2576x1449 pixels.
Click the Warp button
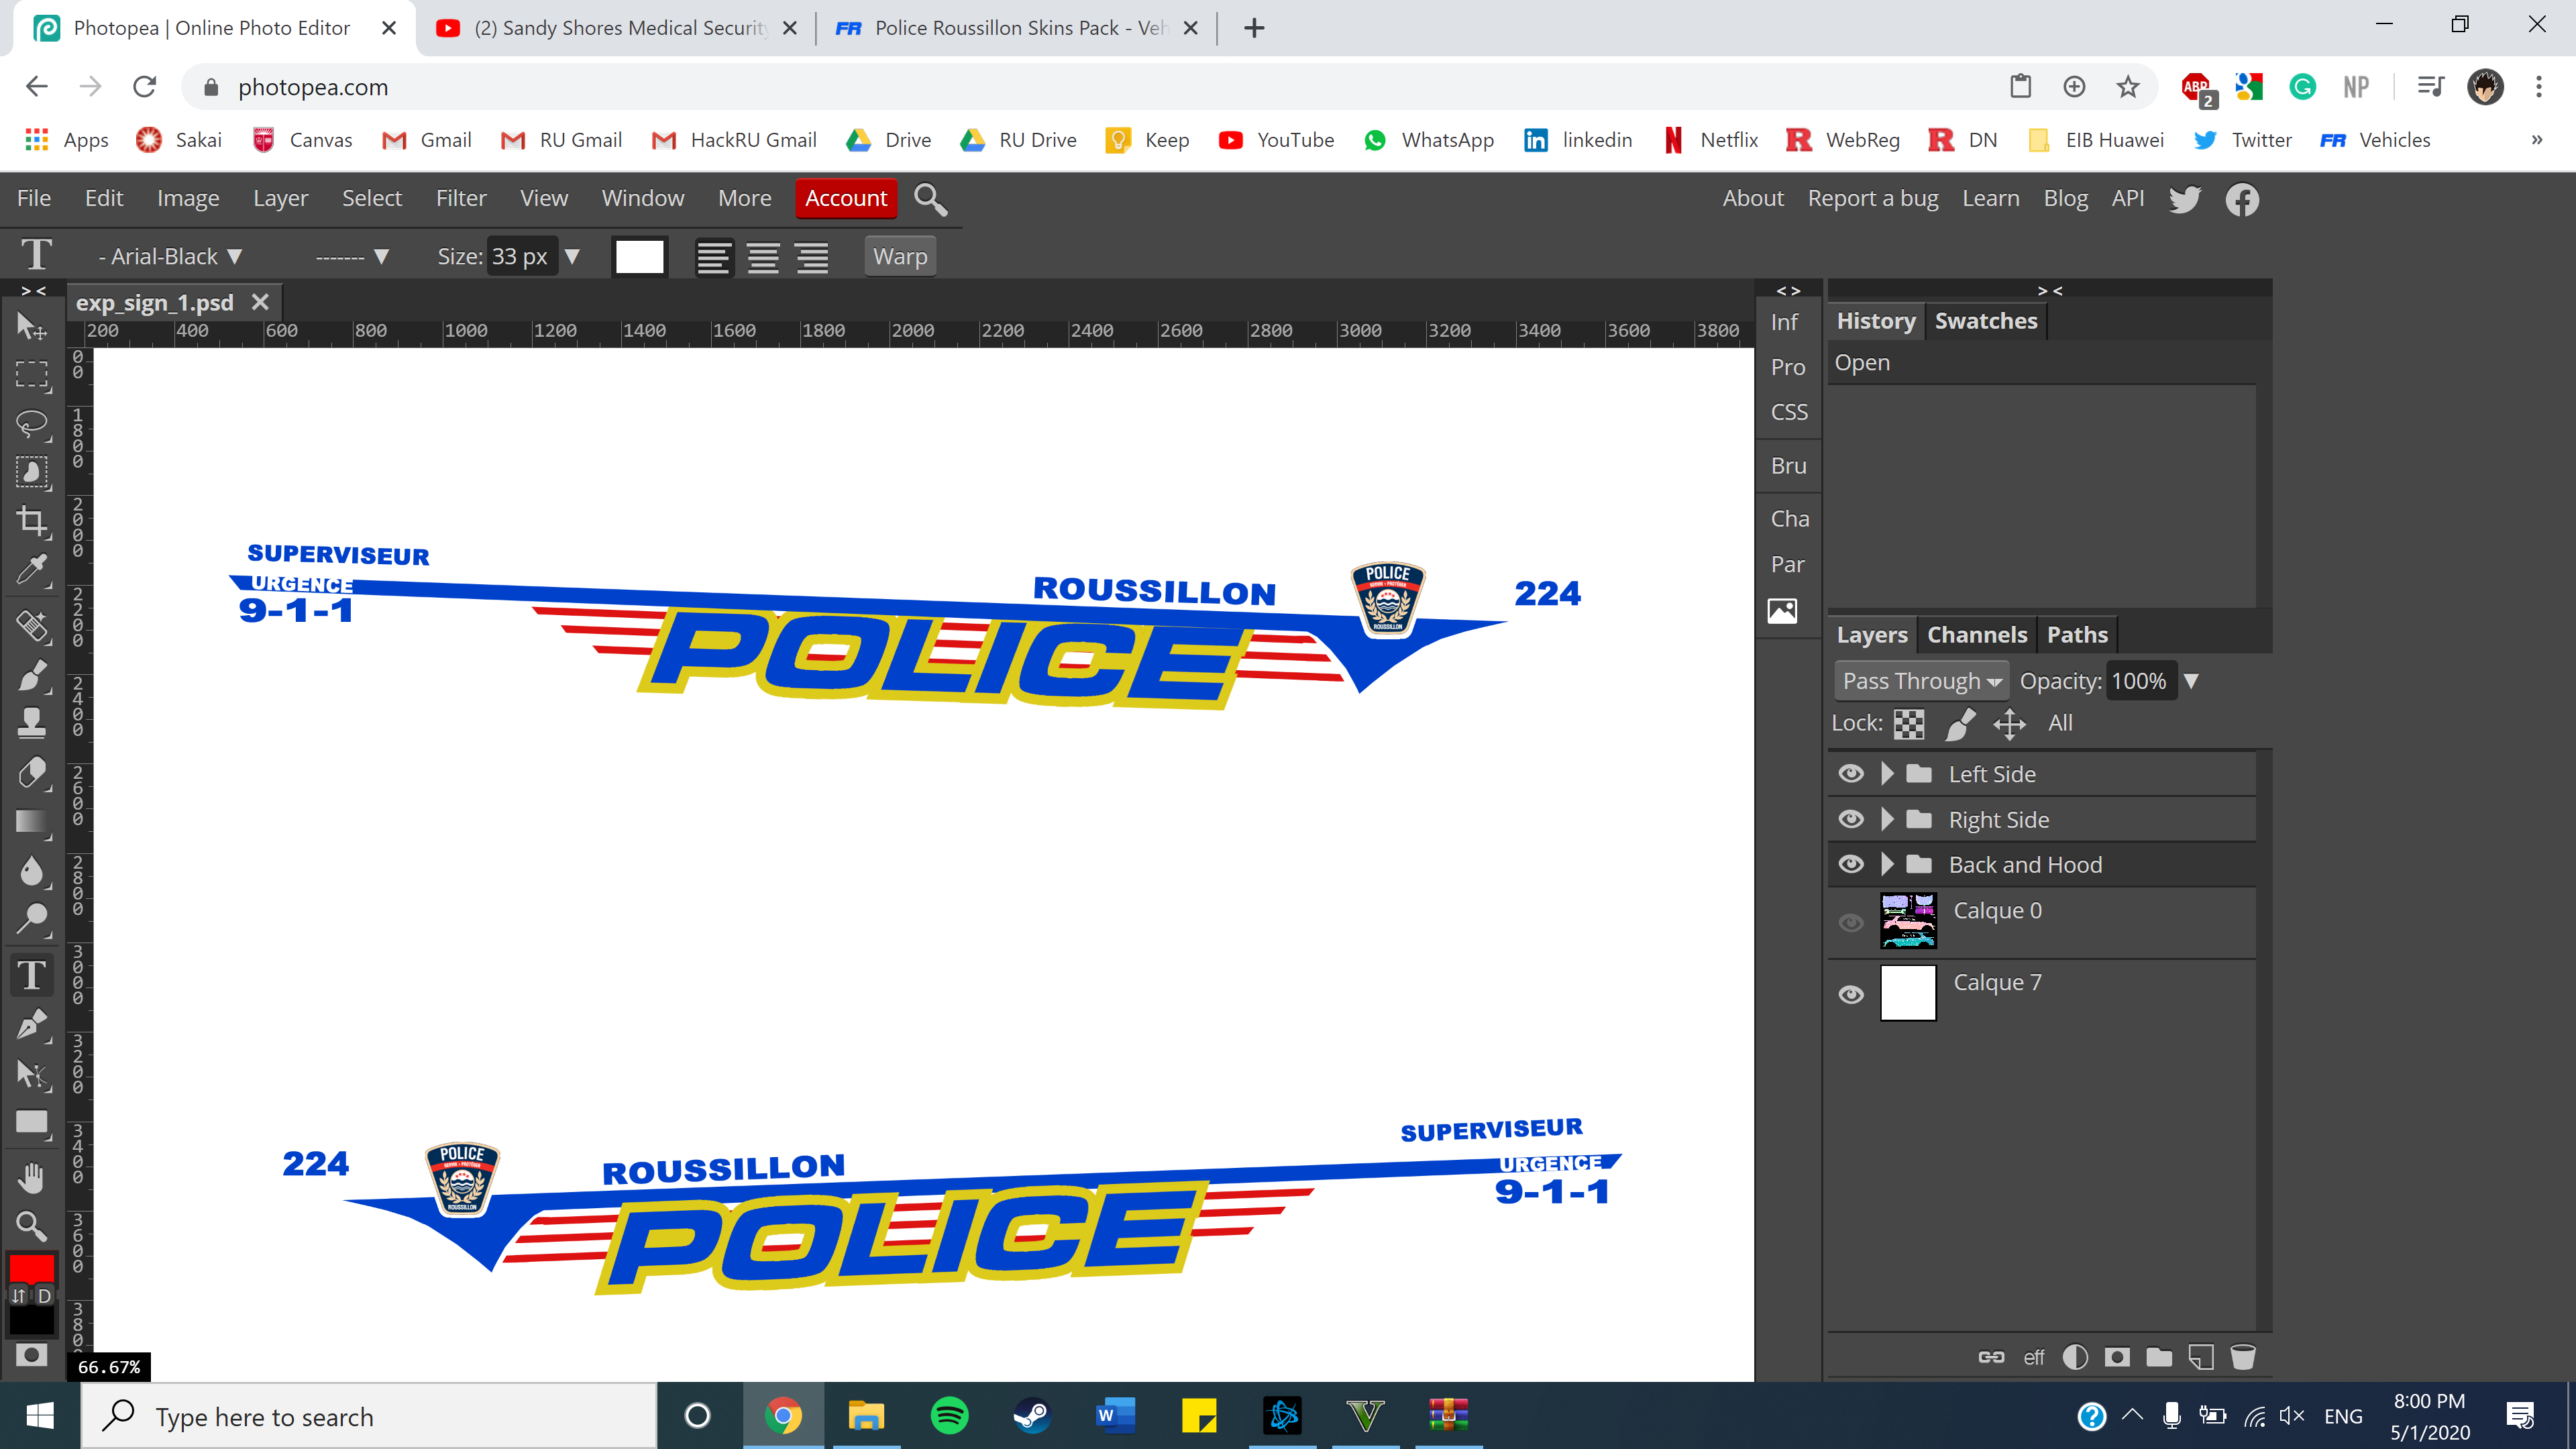(899, 257)
